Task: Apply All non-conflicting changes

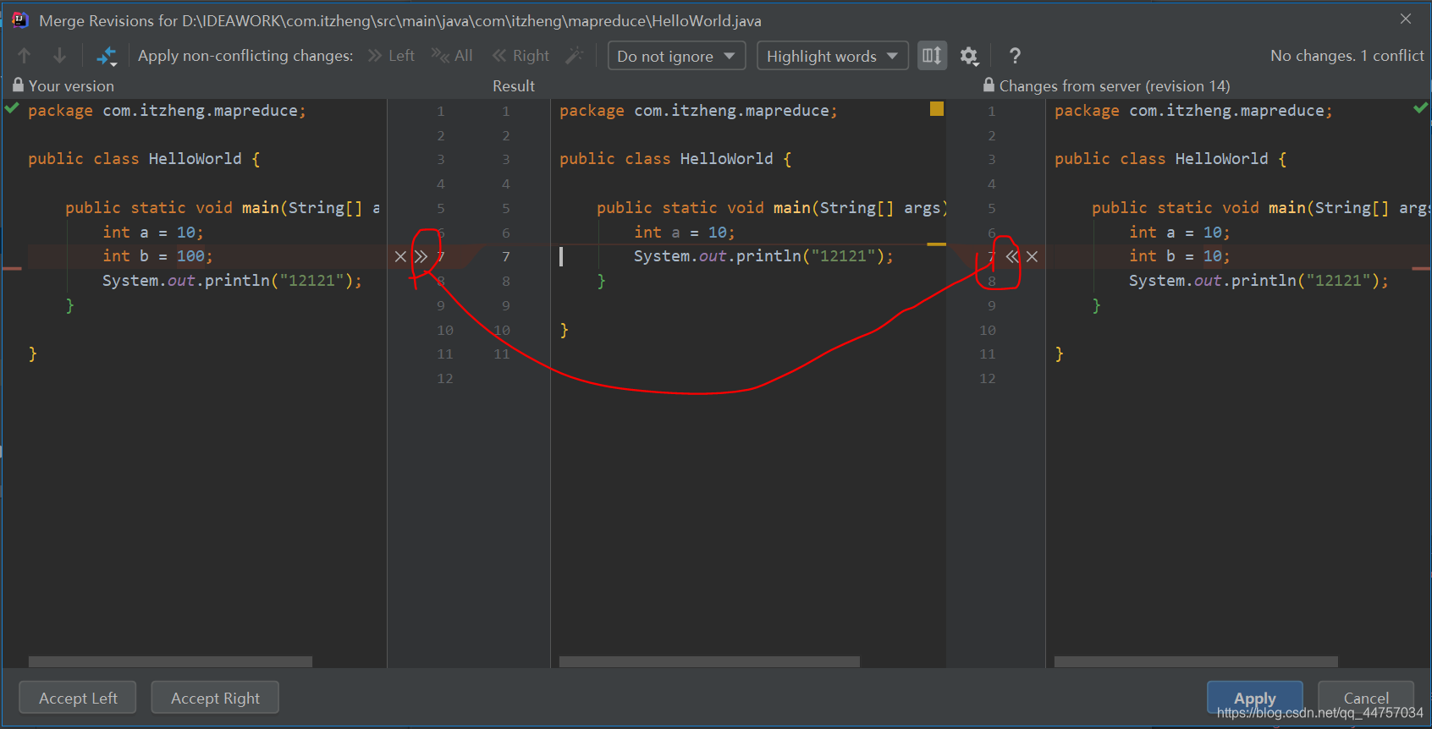Action: point(452,56)
